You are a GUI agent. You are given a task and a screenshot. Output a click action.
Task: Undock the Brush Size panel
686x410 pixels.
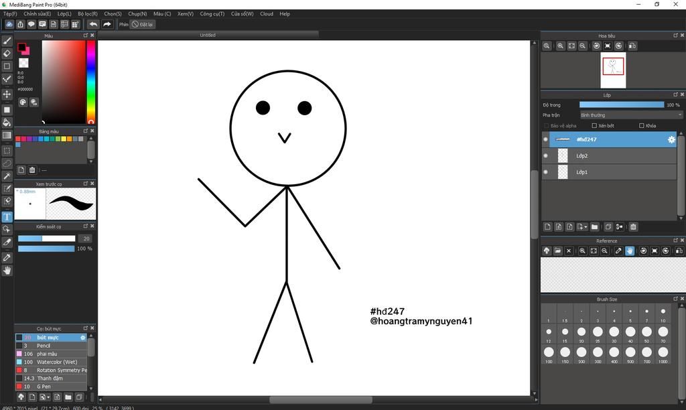[675, 299]
